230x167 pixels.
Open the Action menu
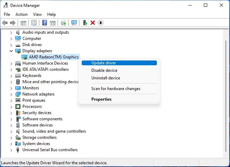[x=21, y=14]
